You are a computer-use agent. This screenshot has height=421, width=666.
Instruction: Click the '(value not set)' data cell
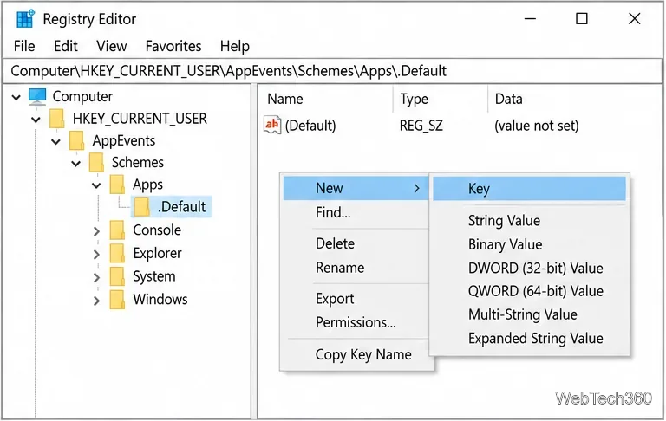(537, 126)
